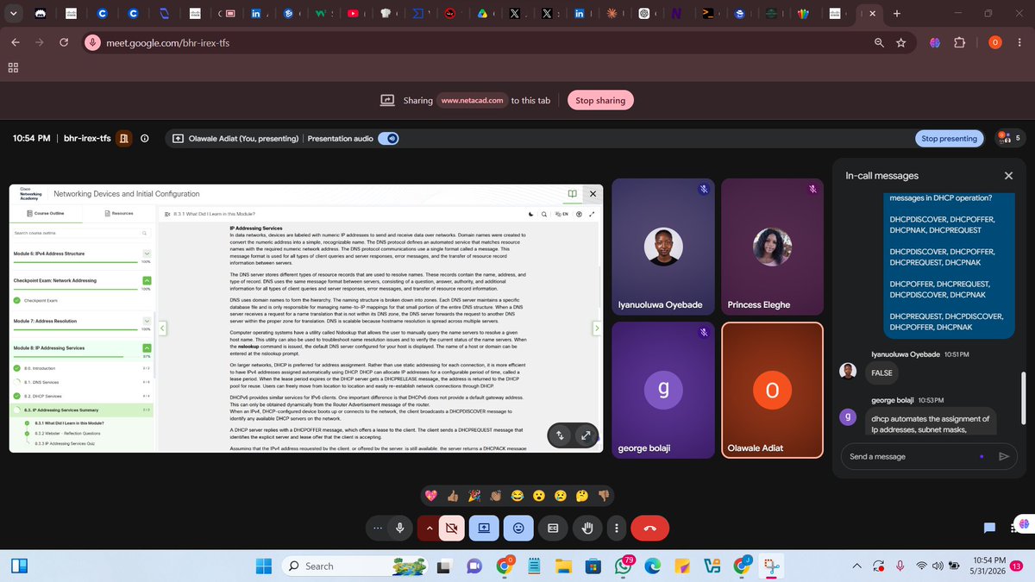Go to previous page arrow in course
Image resolution: width=1035 pixels, height=582 pixels.
(161, 328)
